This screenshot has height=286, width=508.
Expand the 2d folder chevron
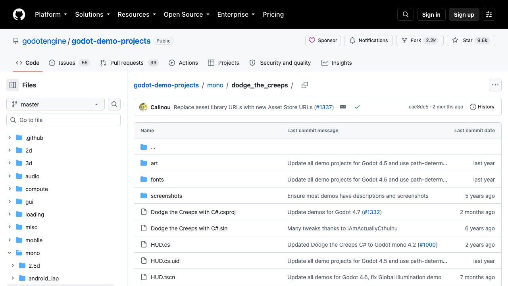(x=10, y=151)
